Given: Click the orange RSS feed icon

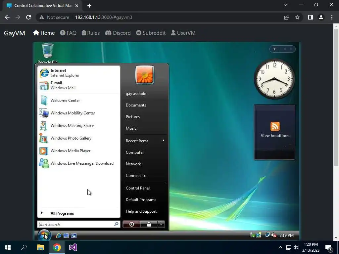Looking at the screenshot, I should [x=275, y=126].
